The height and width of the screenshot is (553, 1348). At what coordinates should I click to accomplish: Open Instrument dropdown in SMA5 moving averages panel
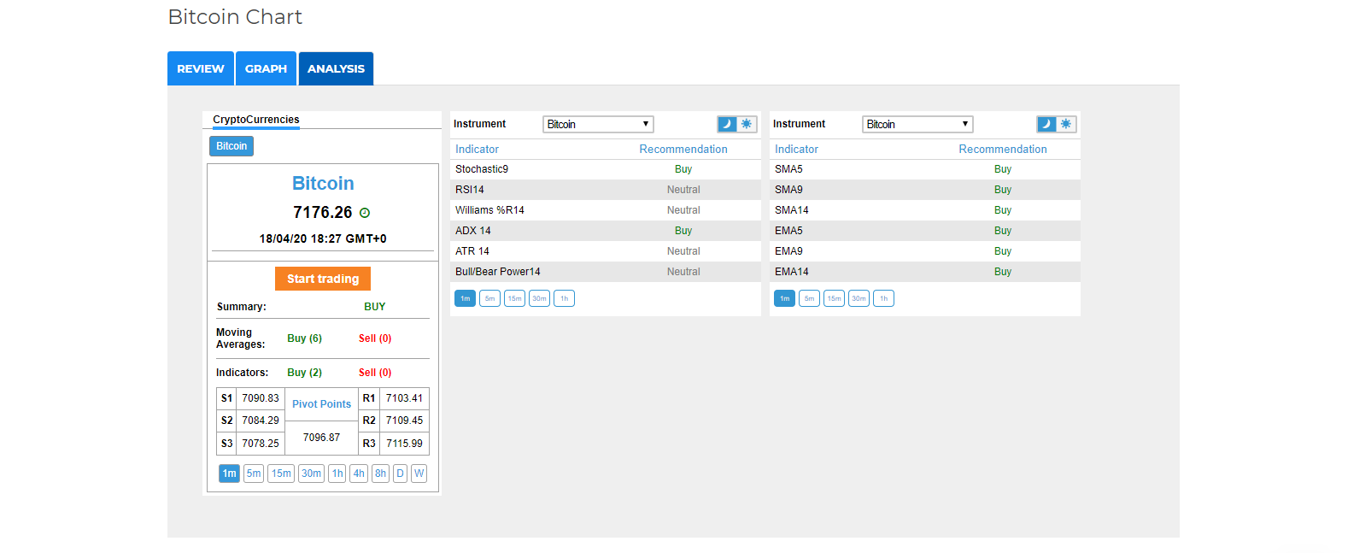[917, 125]
